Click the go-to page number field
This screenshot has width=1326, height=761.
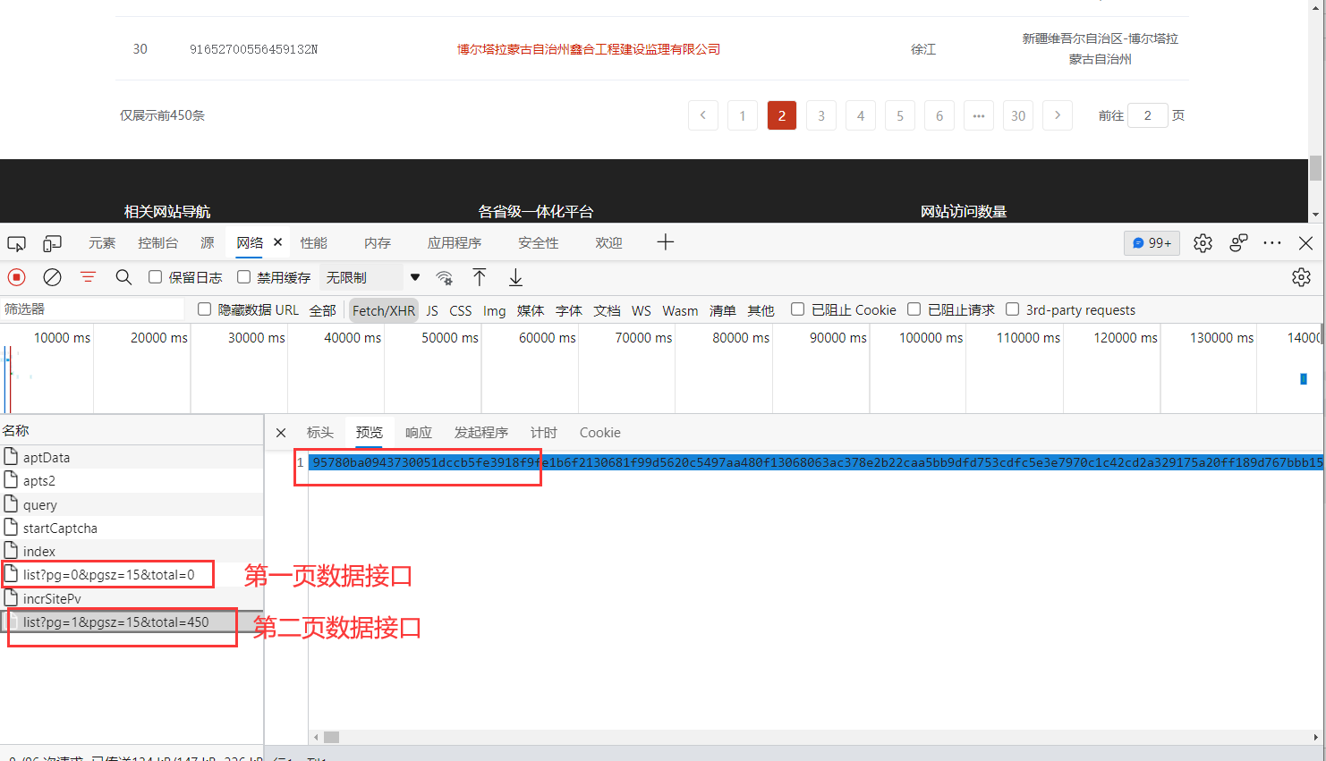1148,115
